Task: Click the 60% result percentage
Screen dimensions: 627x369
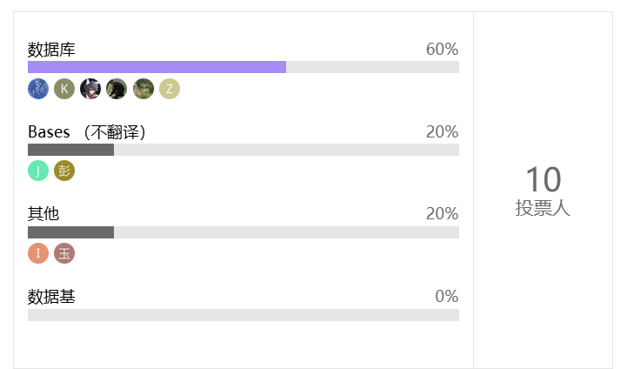Action: coord(442,50)
